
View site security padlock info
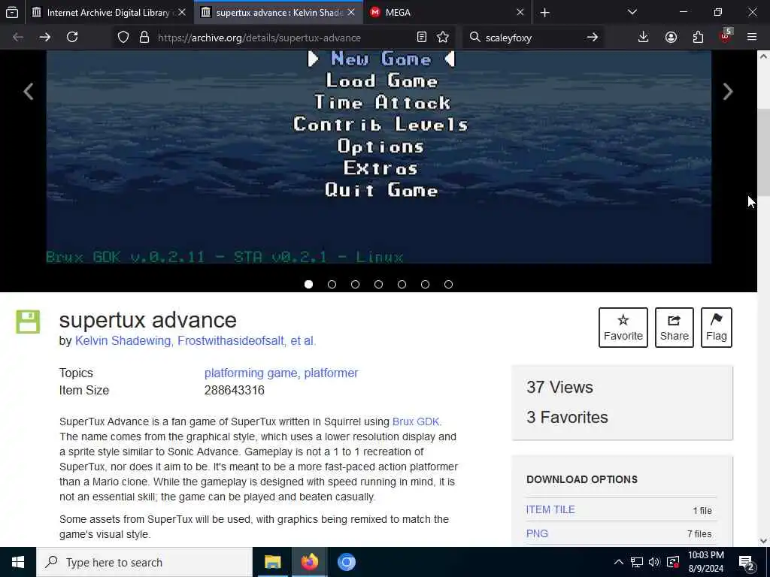(144, 38)
